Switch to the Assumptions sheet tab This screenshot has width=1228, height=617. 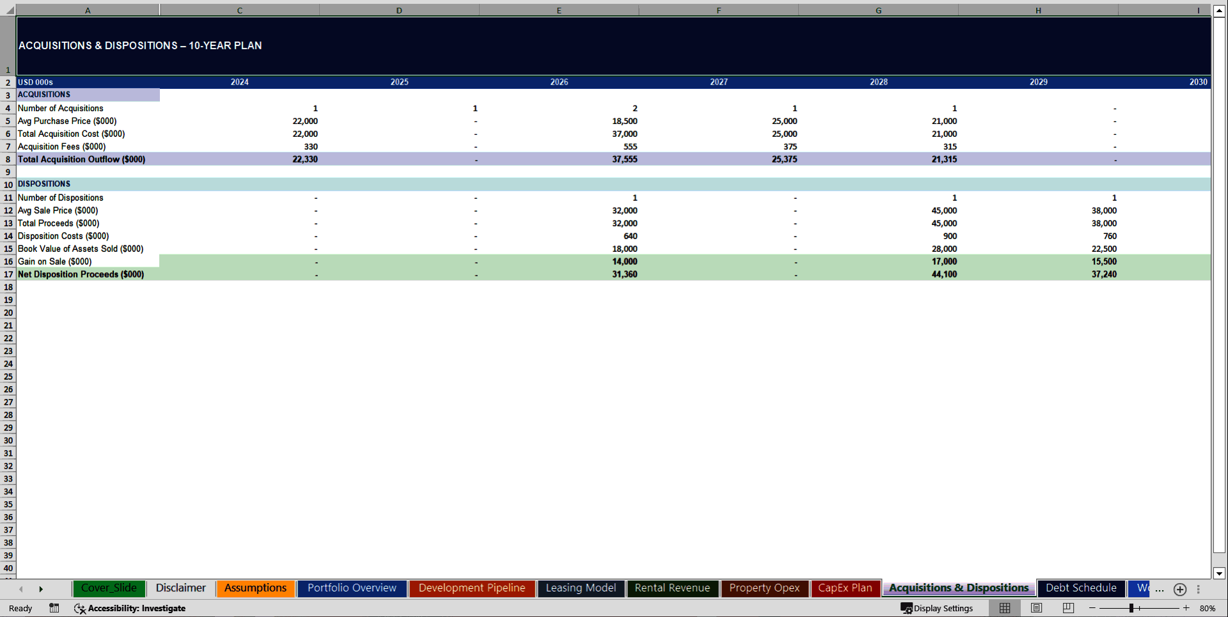click(x=255, y=588)
